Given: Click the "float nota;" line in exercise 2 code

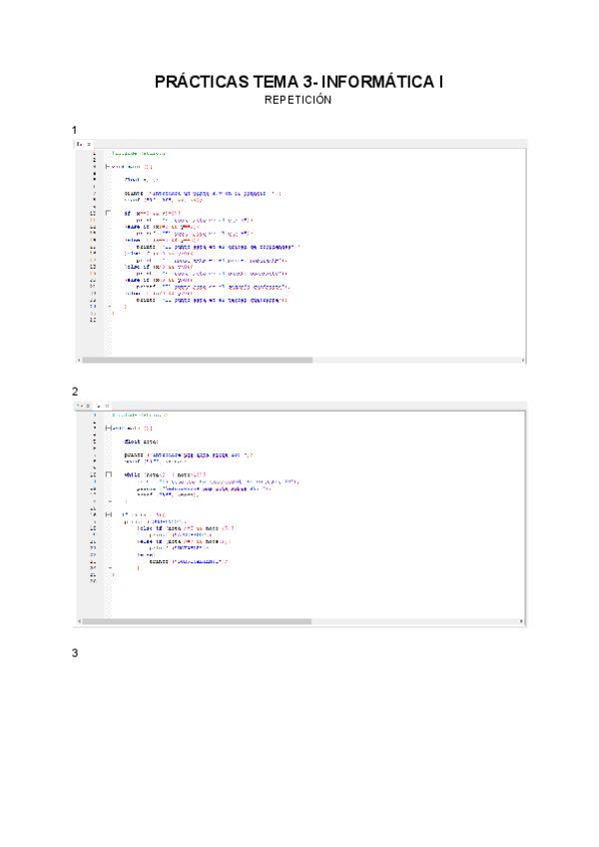Looking at the screenshot, I should (142, 441).
